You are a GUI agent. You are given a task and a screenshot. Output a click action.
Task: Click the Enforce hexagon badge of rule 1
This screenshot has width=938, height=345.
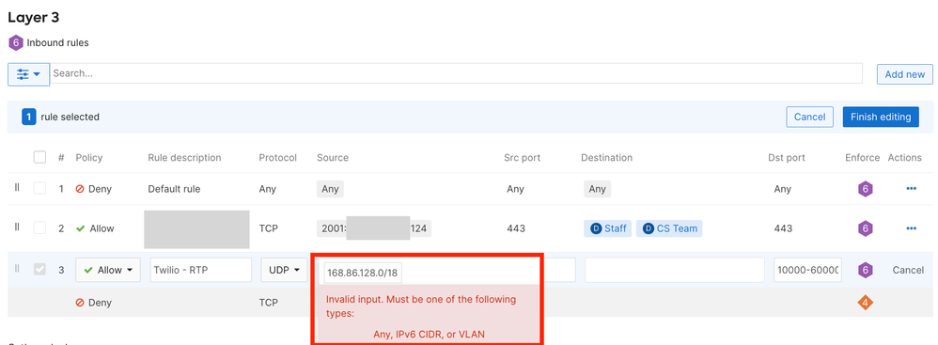pos(865,189)
